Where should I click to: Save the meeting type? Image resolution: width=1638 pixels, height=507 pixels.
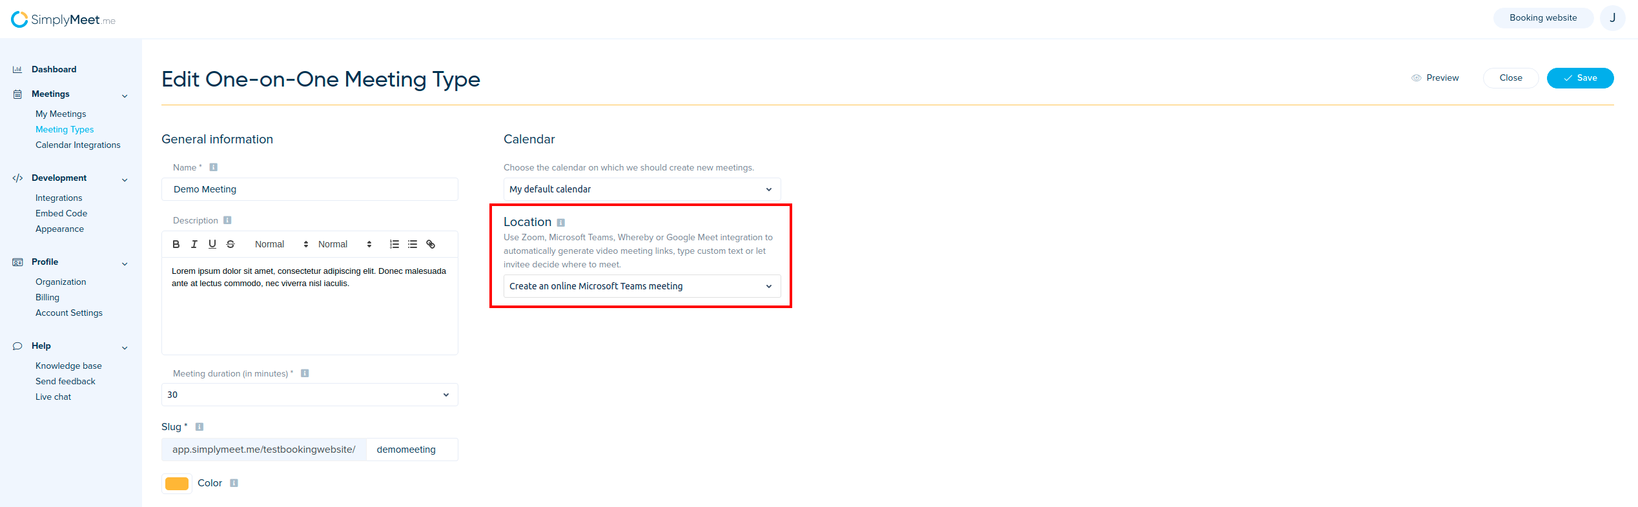(x=1580, y=78)
